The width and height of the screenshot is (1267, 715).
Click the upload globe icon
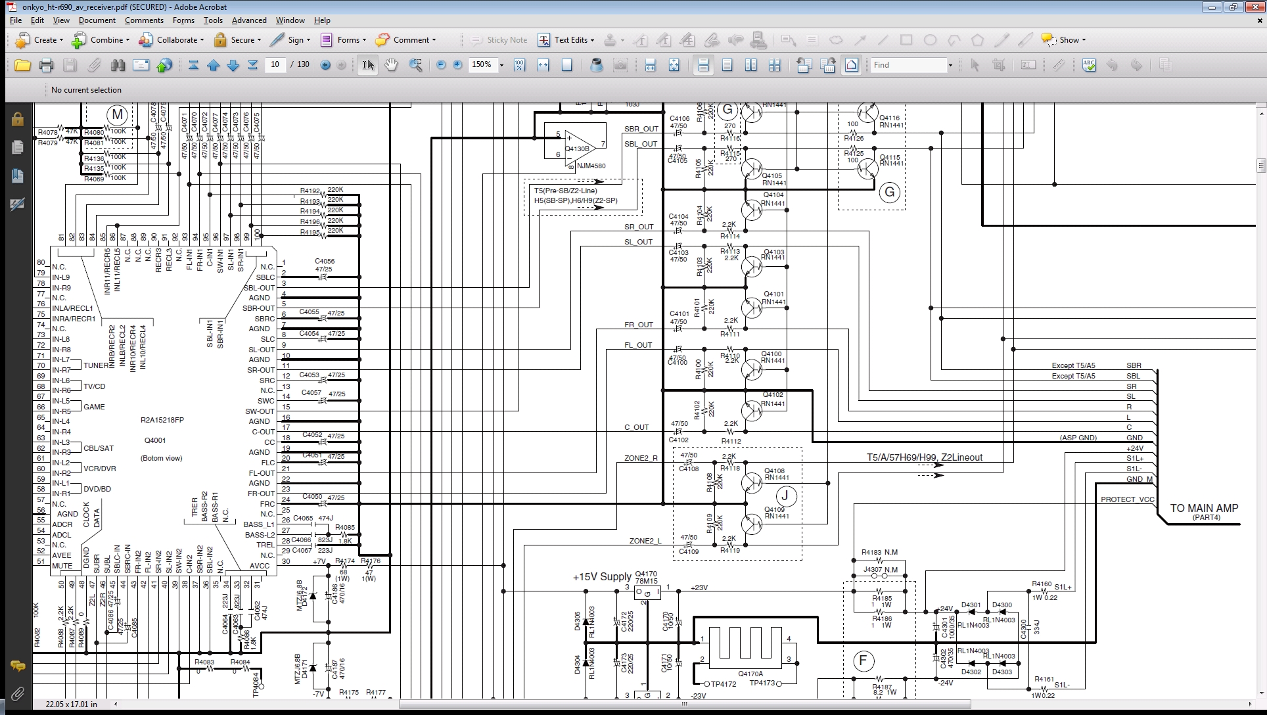pyautogui.click(x=165, y=65)
